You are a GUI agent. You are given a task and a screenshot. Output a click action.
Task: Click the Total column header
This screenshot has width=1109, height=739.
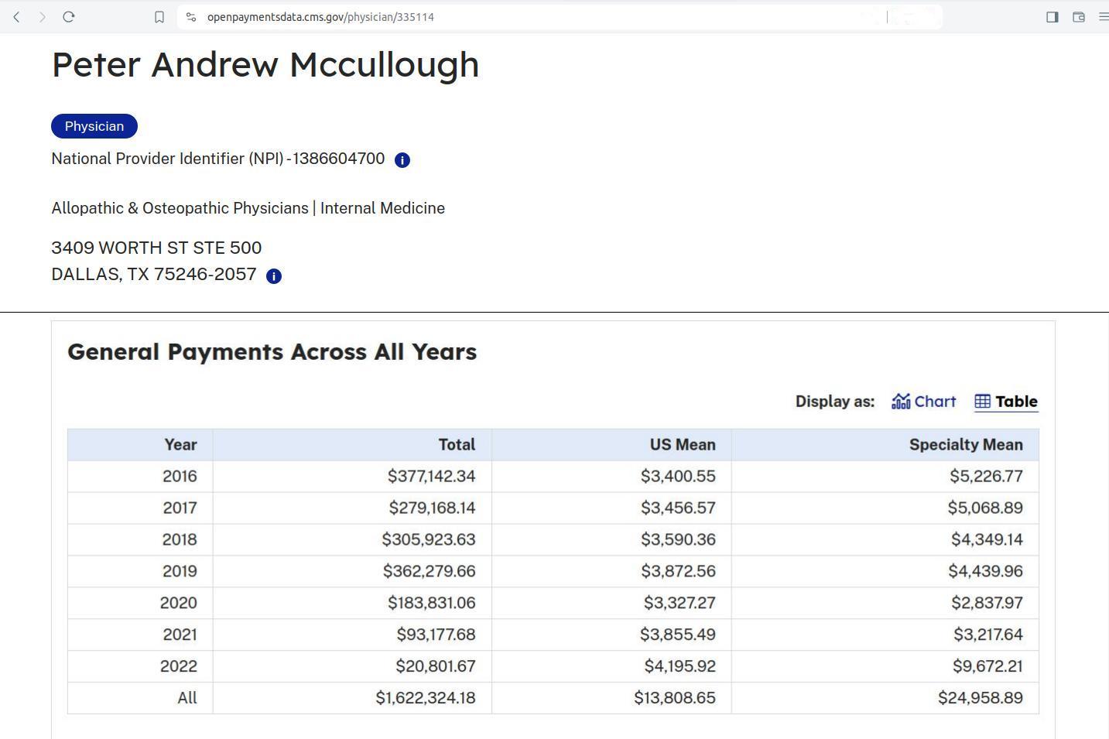pos(457,445)
